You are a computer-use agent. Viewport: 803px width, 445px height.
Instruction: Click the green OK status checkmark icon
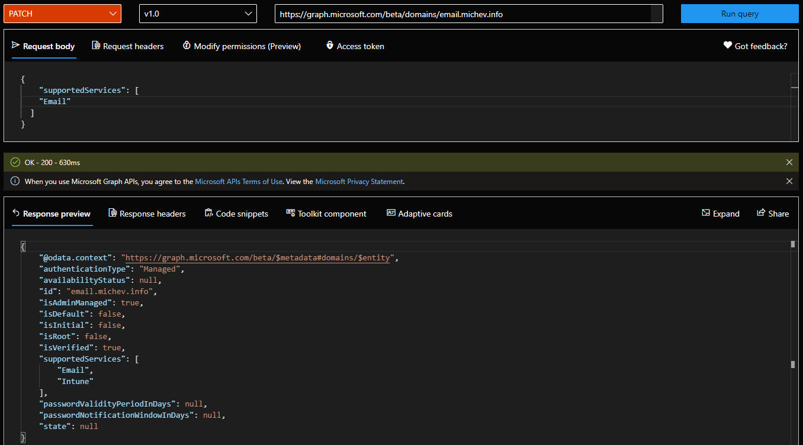click(x=15, y=162)
